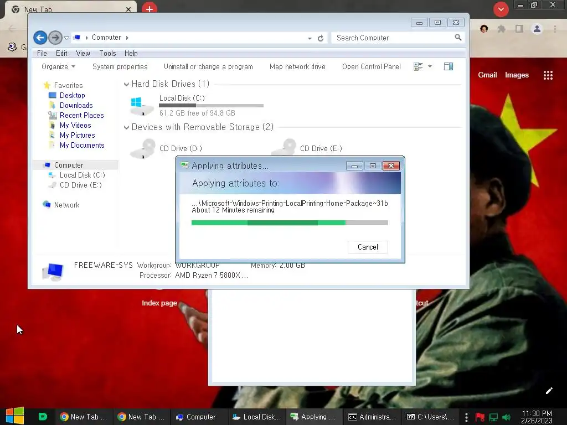This screenshot has height=425, width=567.
Task: Open the view options dropdown arrow
Action: [430, 66]
